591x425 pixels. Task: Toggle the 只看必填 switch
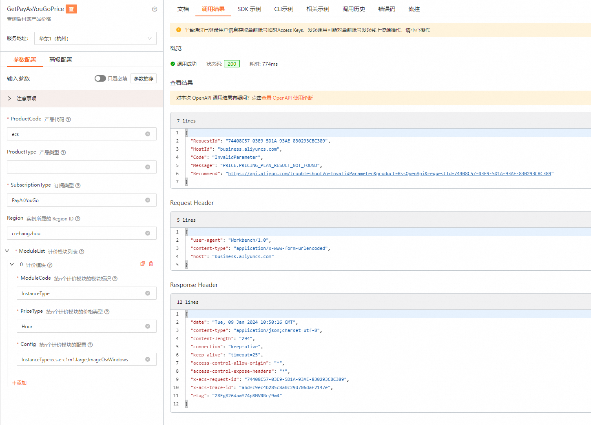coord(100,78)
